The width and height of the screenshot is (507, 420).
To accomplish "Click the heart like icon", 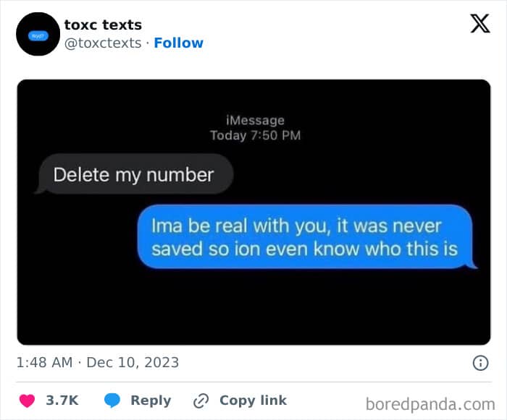I will [28, 400].
